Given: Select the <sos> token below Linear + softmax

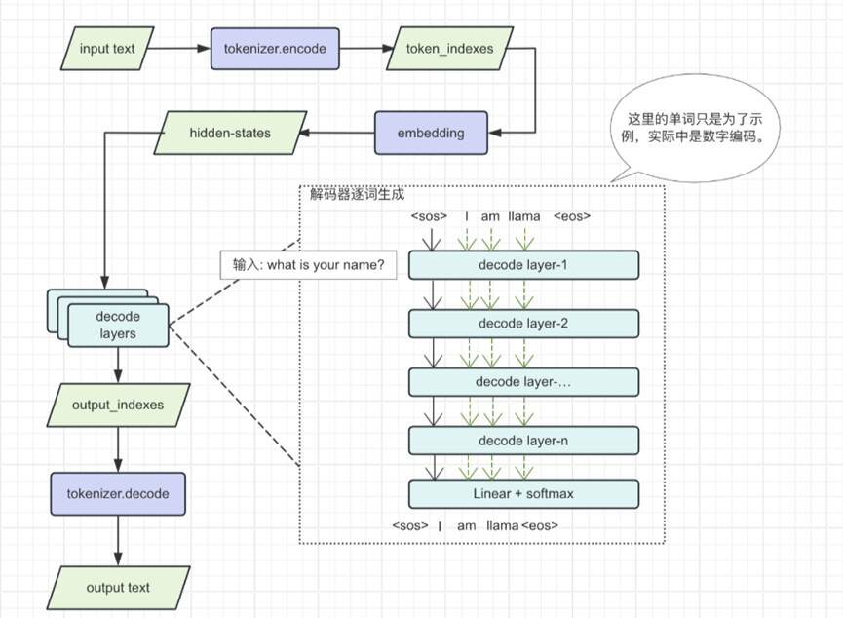Looking at the screenshot, I should (x=409, y=526).
